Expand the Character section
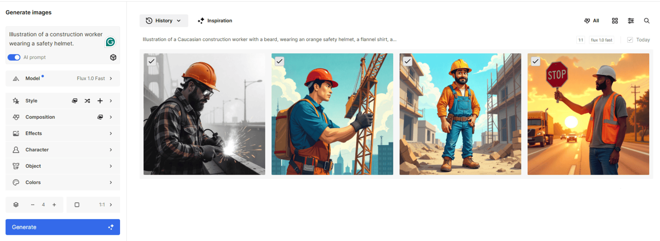Image resolution: width=660 pixels, height=241 pixels. [63, 150]
